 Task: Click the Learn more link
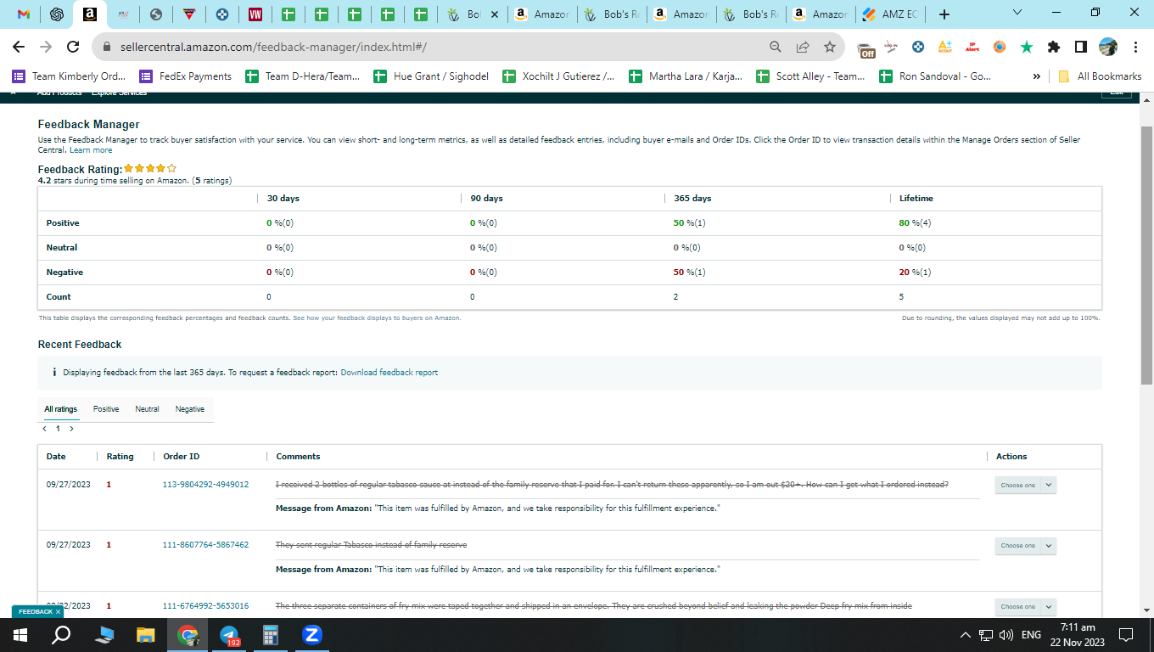pos(91,150)
